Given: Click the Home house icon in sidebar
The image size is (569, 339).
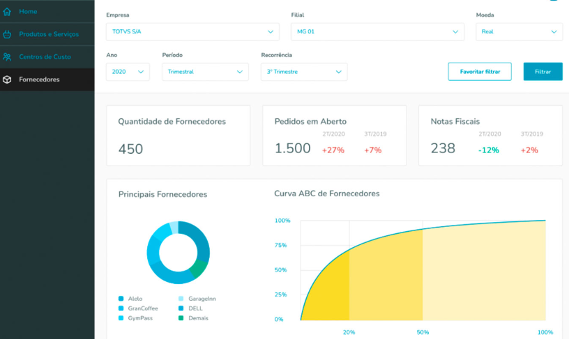Looking at the screenshot, I should tap(7, 12).
